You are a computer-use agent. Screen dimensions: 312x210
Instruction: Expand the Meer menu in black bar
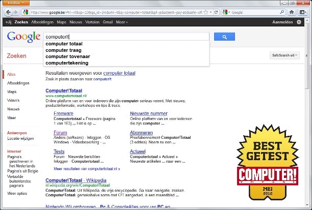pos(121,22)
